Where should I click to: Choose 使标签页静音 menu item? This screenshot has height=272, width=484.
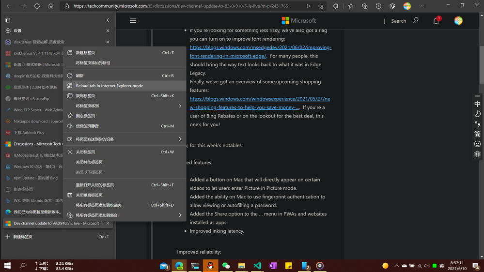click(125, 126)
